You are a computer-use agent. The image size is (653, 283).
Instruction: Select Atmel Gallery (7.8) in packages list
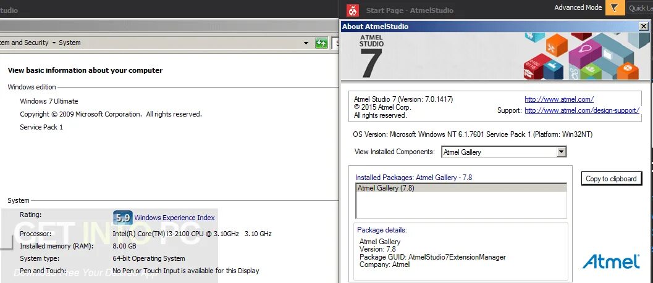(x=461, y=188)
